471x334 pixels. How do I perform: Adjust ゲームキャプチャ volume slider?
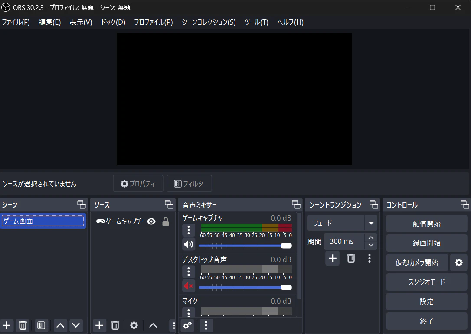pyautogui.click(x=245, y=246)
